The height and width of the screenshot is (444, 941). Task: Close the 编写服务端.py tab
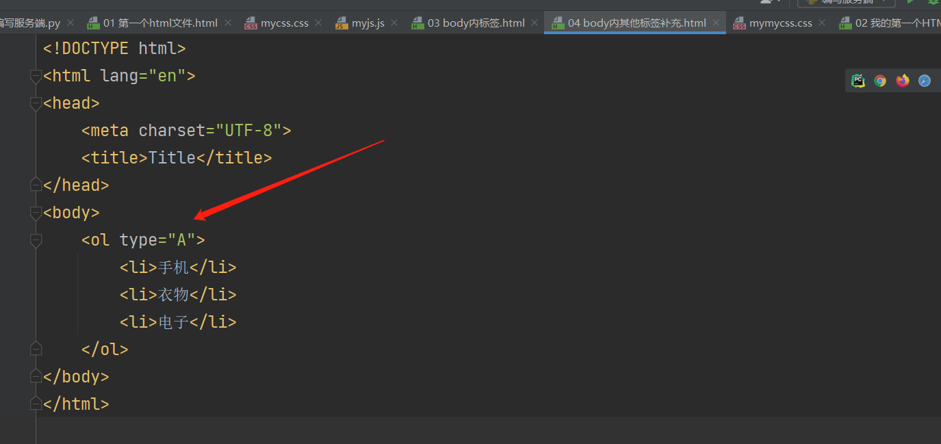(x=71, y=23)
